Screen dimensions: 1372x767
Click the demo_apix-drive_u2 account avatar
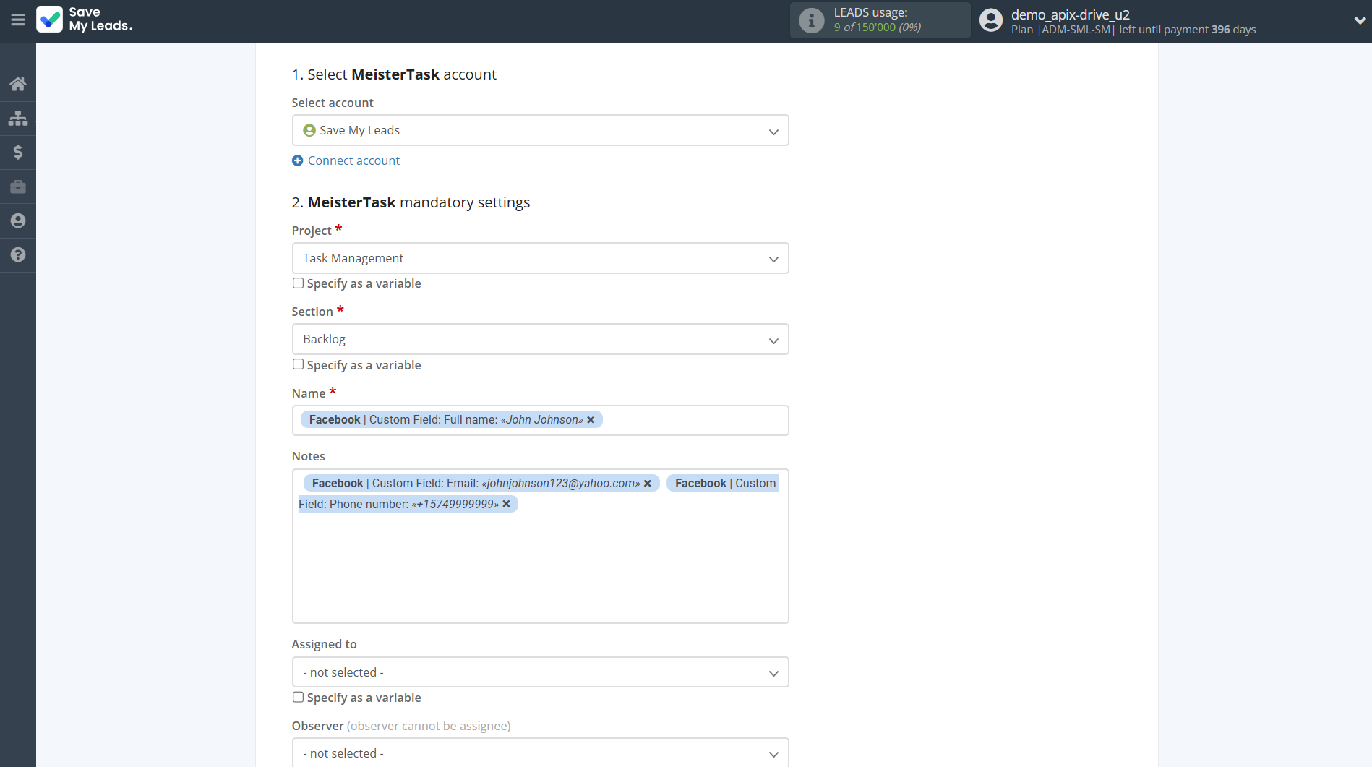(990, 20)
